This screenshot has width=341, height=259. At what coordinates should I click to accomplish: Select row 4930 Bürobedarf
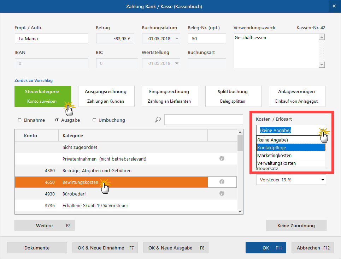[x=126, y=194]
